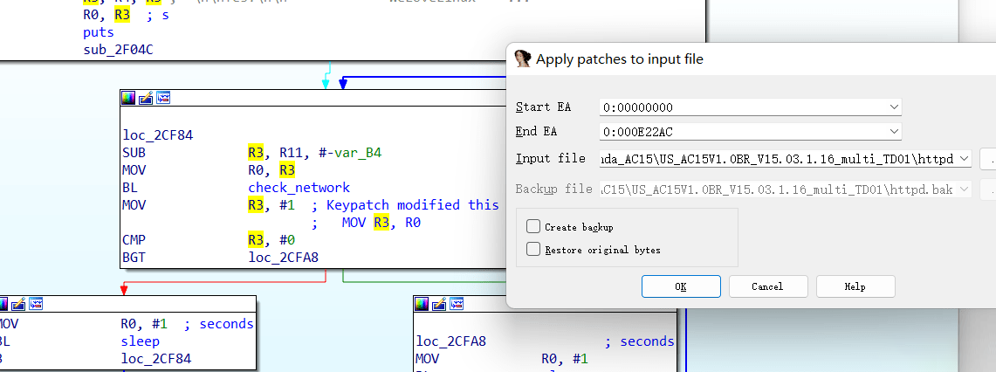Select the puts call in the top block
Image resolution: width=996 pixels, height=372 pixels.
pyautogui.click(x=99, y=32)
